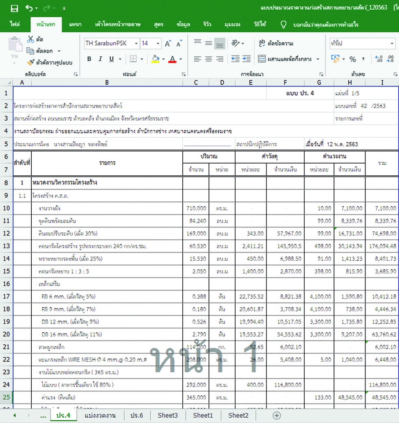Set Top Align vertical alignment

click(x=197, y=43)
